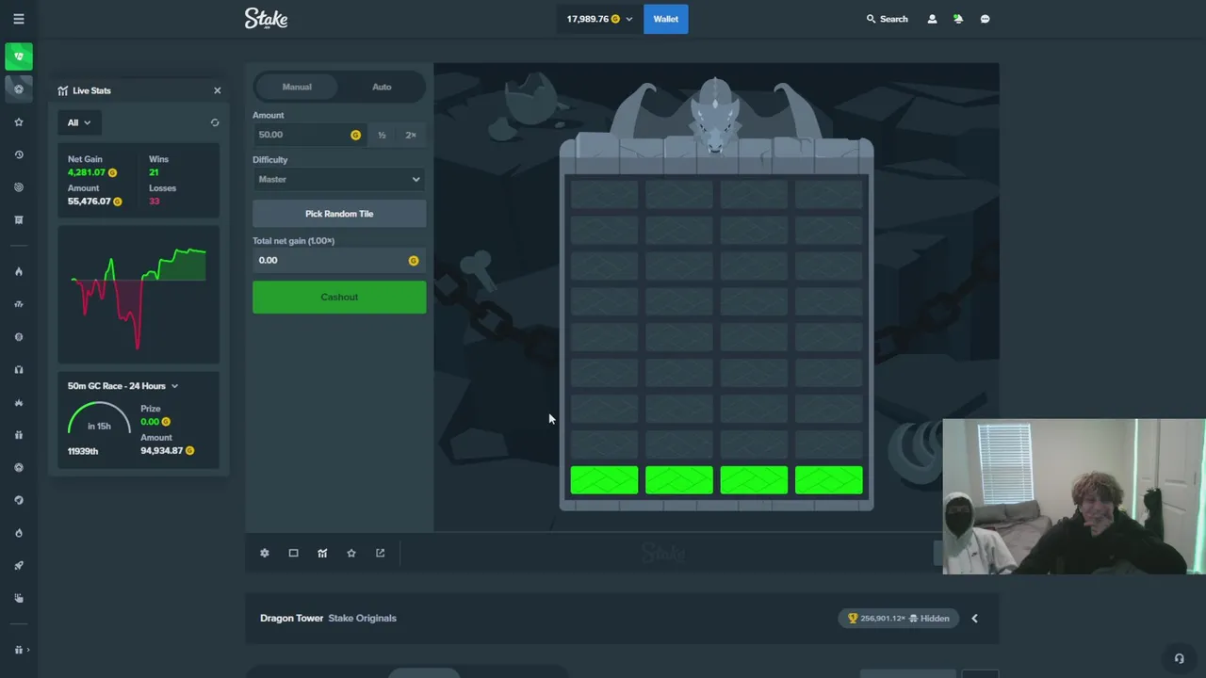The image size is (1206, 678).
Task: Click the Total net gain field
Action: (339, 260)
